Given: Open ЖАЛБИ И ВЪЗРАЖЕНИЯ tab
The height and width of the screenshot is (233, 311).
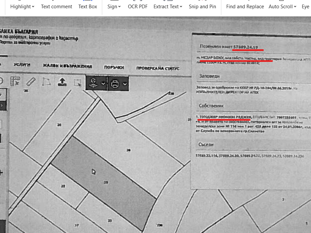Looking at the screenshot, I should tap(67, 66).
